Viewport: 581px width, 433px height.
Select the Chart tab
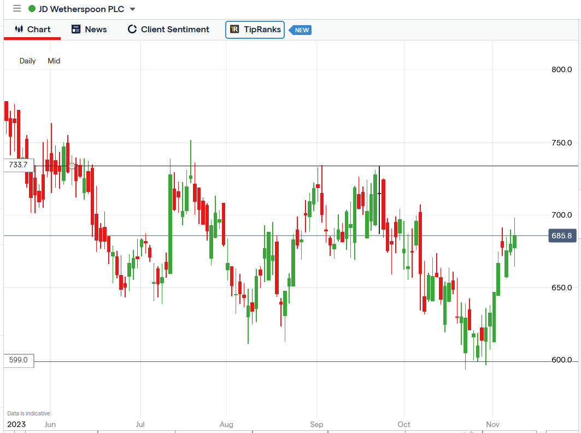32,30
